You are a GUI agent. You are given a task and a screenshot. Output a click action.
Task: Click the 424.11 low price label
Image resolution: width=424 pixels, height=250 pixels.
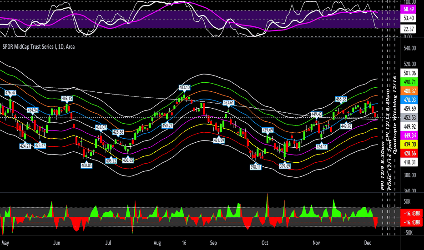(x=322, y=147)
